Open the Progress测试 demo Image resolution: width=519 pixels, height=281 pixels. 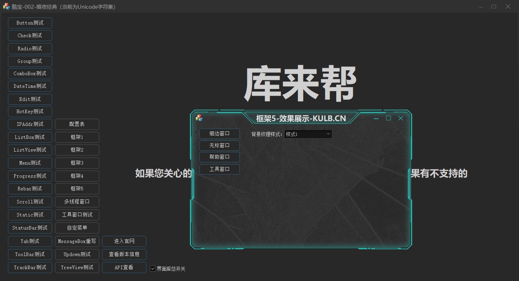(x=30, y=176)
